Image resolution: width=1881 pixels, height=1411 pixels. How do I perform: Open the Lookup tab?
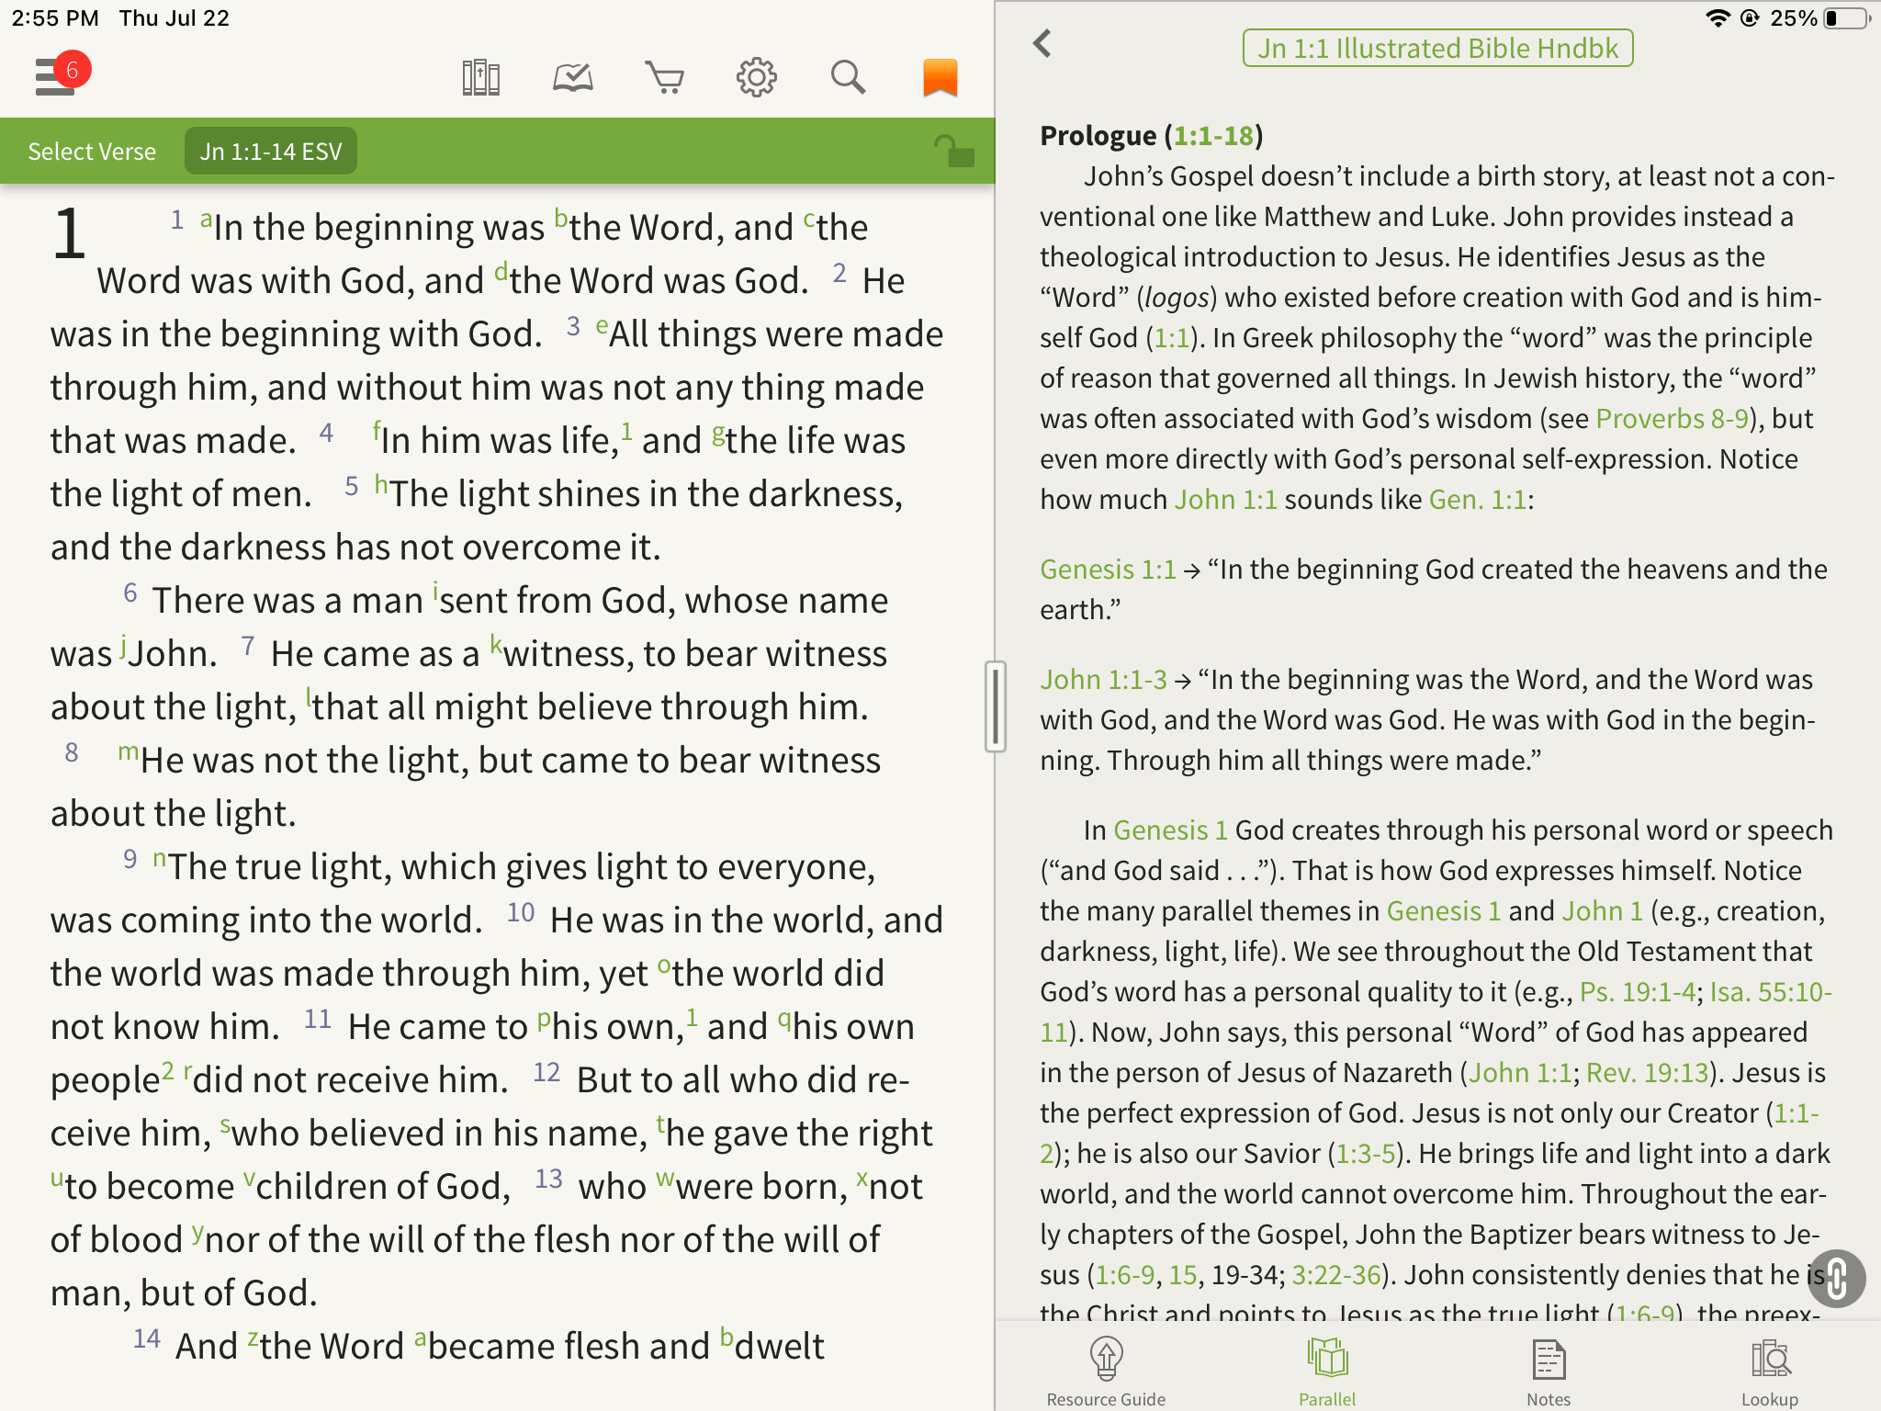coord(1770,1372)
